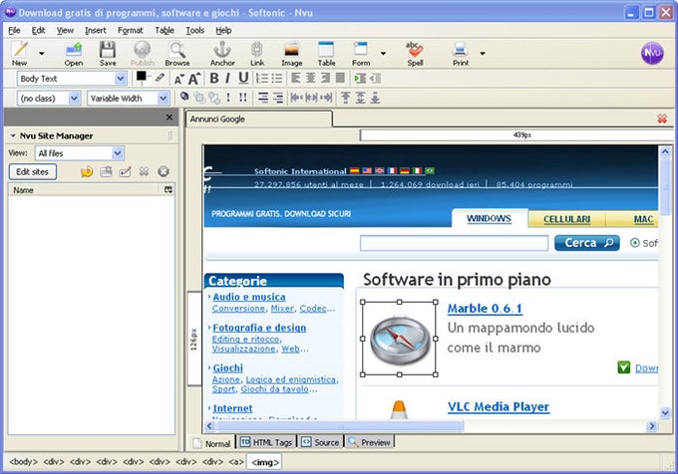Image resolution: width=678 pixels, height=474 pixels.
Task: Click the Cerca search button
Action: point(586,243)
